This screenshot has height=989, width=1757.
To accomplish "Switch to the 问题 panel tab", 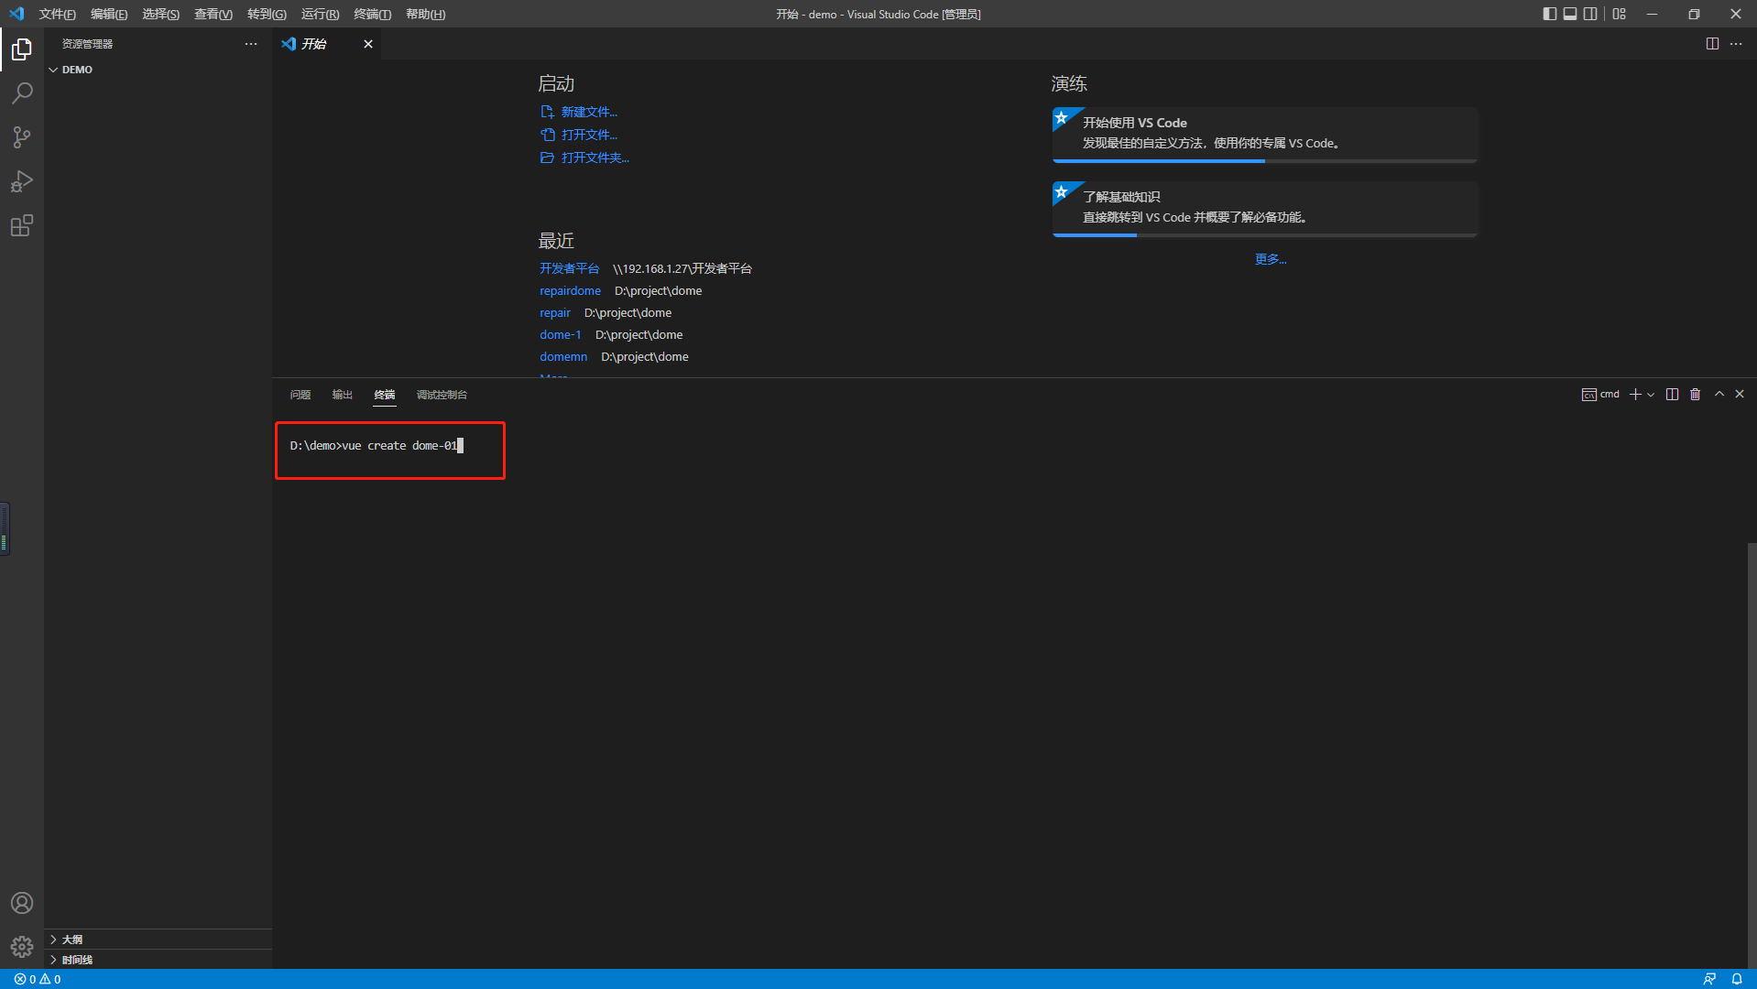I will (x=300, y=395).
